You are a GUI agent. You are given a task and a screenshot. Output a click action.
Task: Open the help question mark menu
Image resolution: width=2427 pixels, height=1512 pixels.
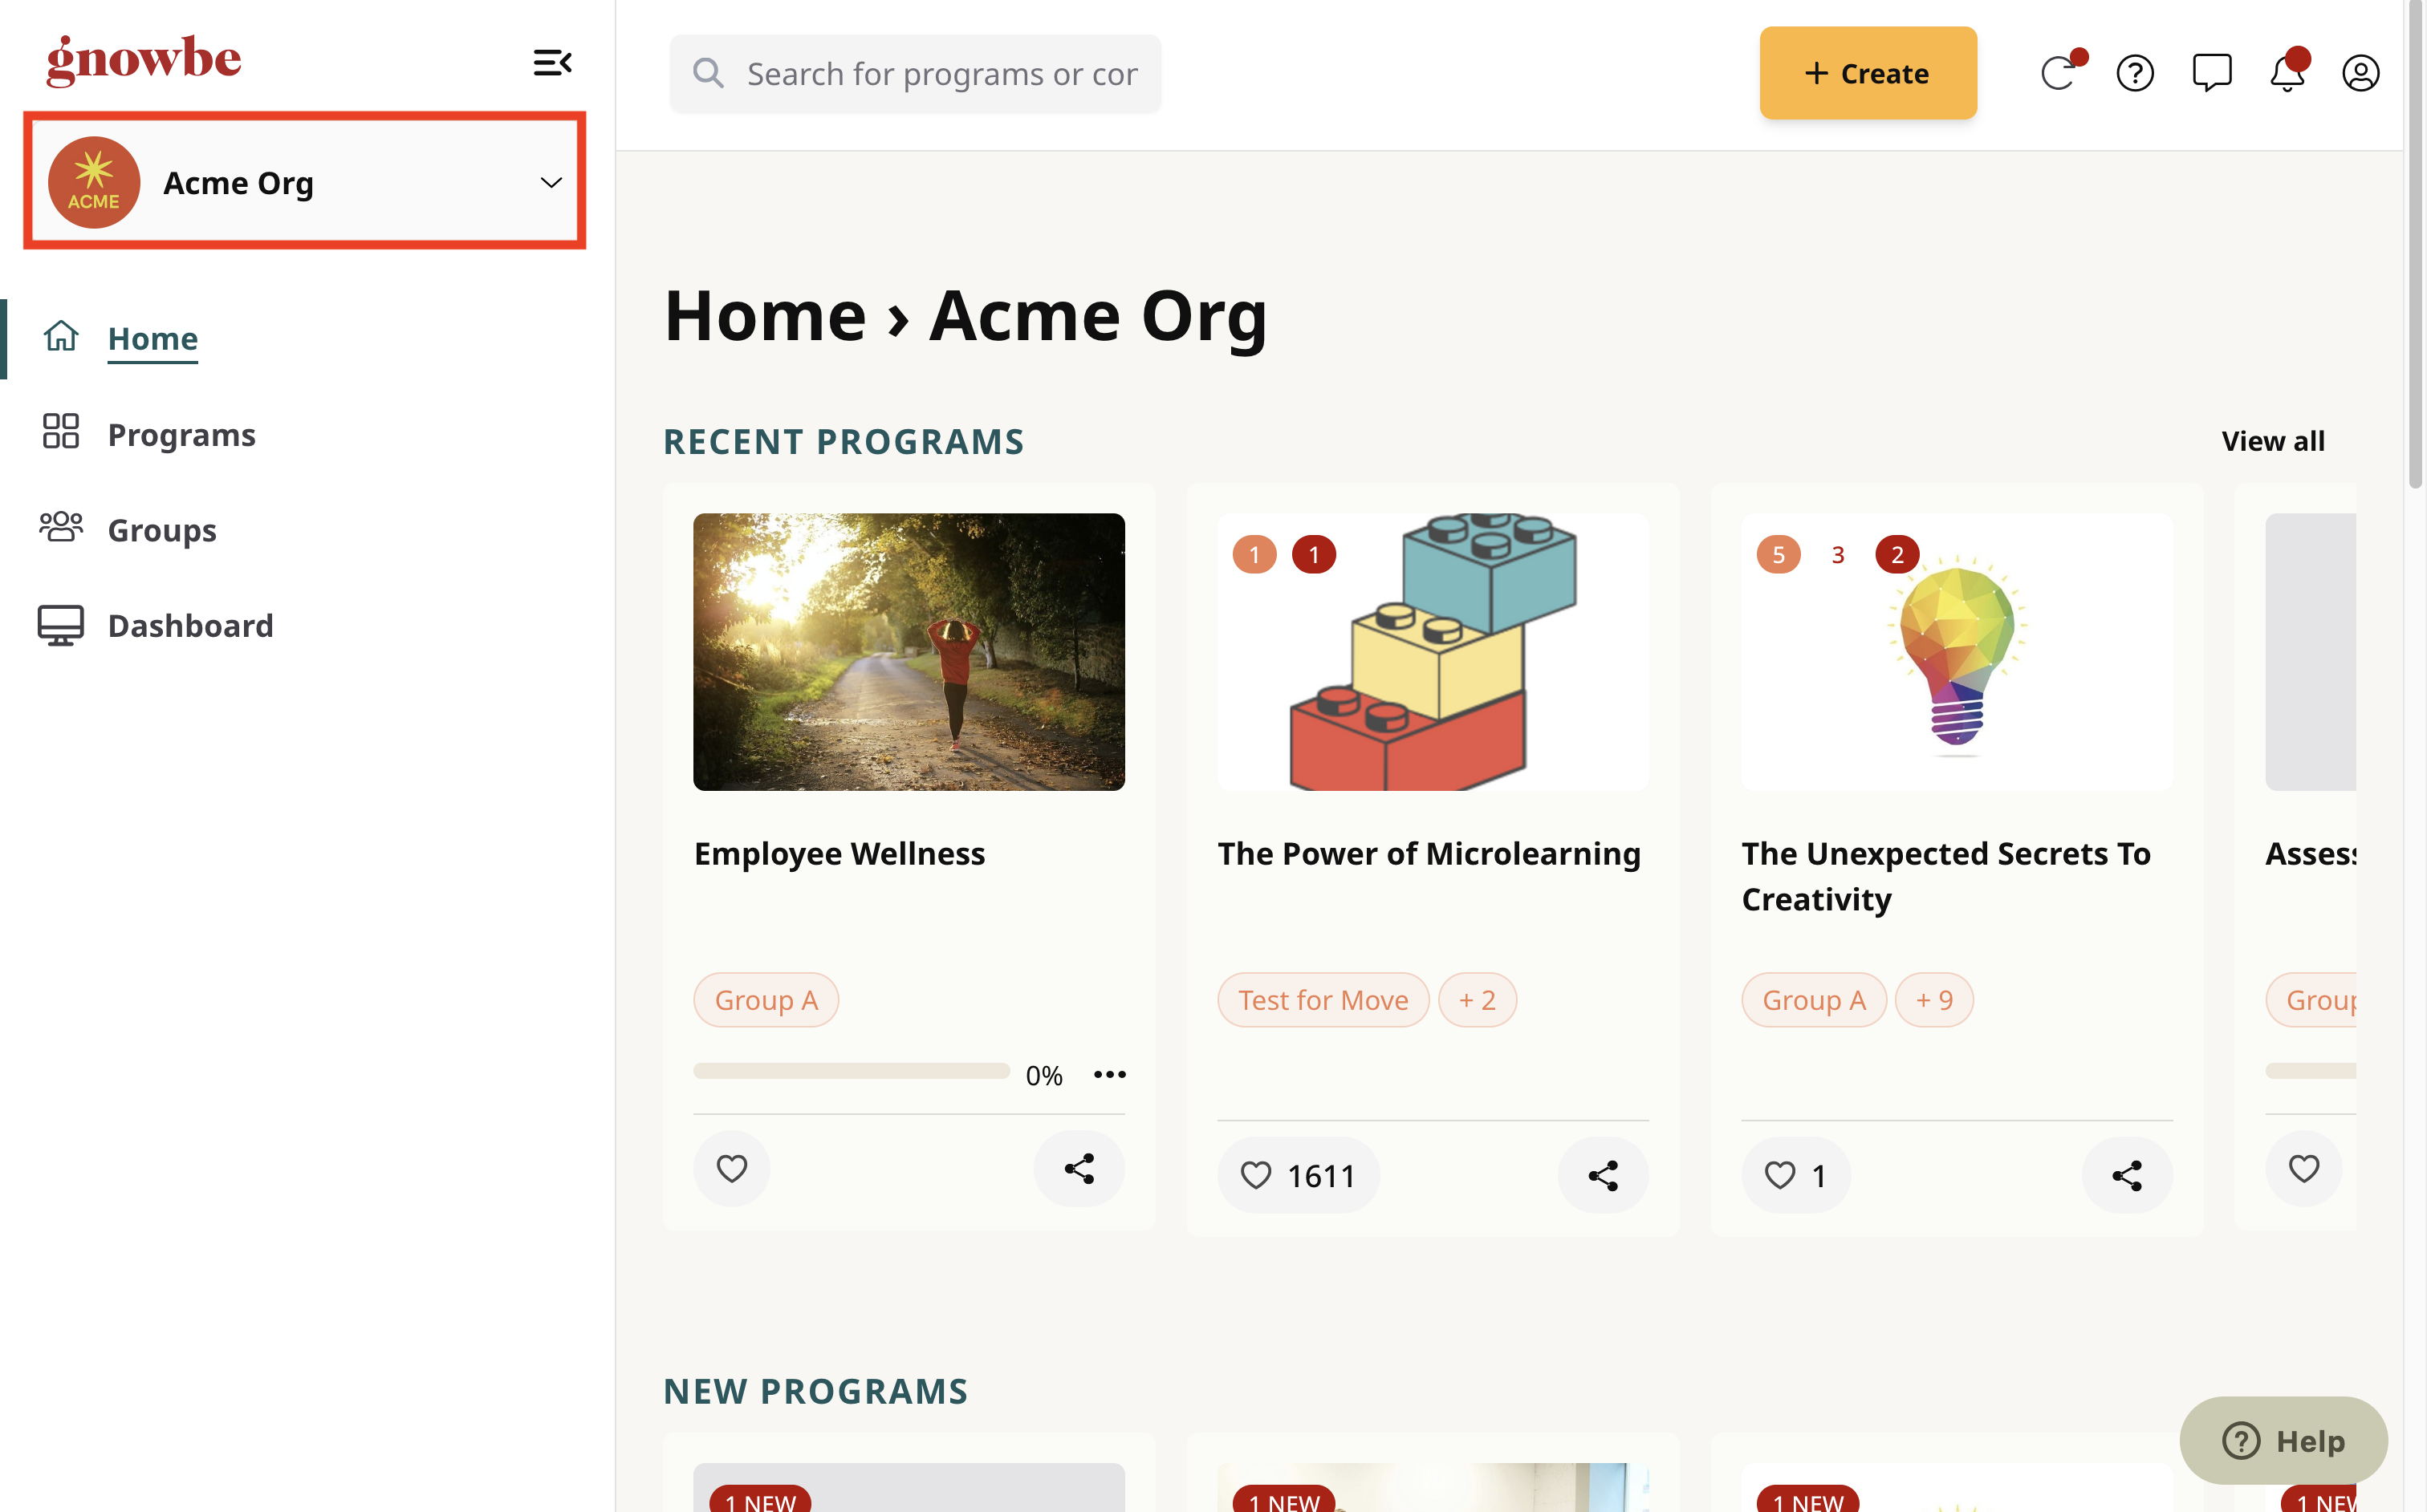pos(2135,72)
